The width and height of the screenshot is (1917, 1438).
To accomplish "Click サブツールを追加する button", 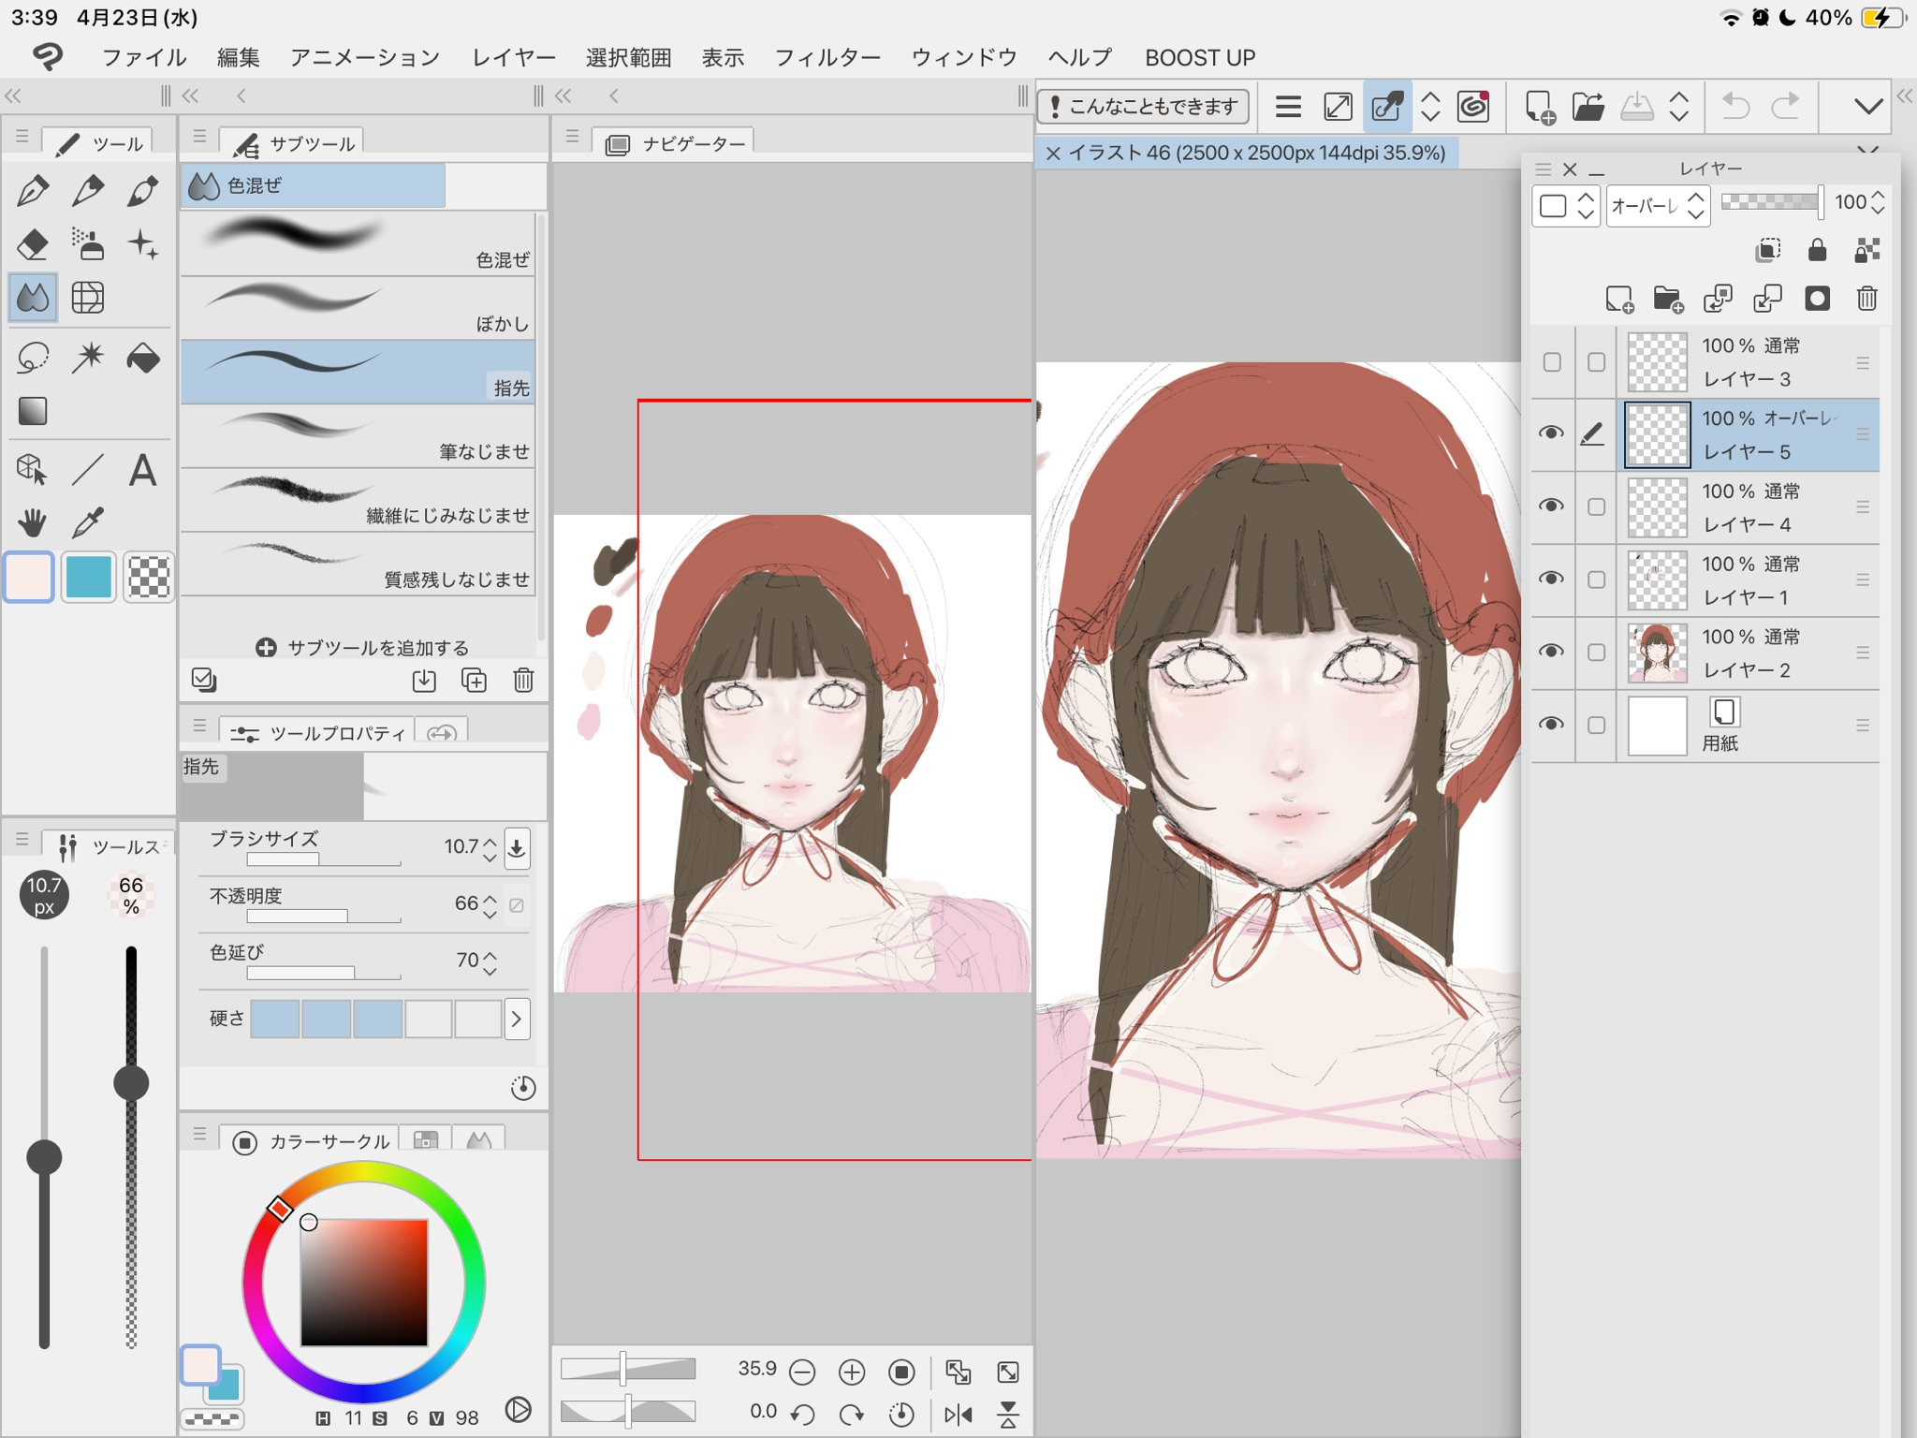I will pos(362,647).
